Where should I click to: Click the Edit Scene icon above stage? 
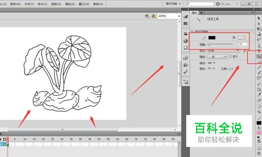tap(147, 16)
